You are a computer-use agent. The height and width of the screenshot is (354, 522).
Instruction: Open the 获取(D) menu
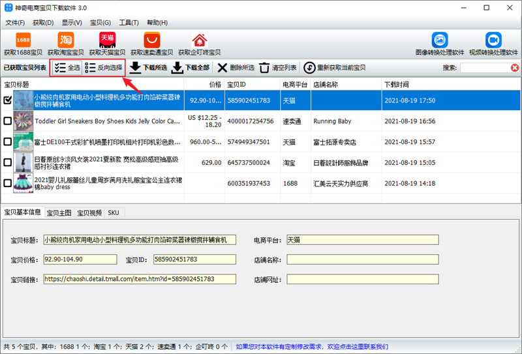click(42, 23)
